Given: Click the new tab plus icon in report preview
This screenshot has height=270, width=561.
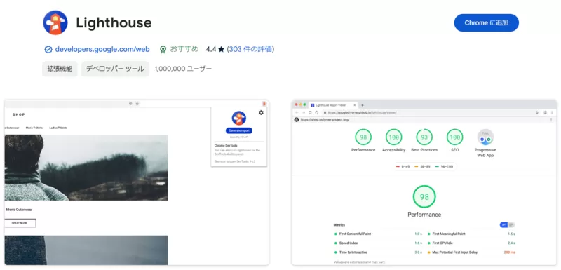Looking at the screenshot, I should click(362, 105).
